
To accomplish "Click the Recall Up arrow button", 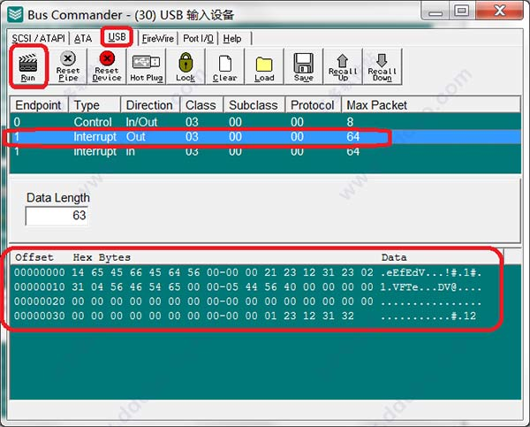I will coord(343,66).
